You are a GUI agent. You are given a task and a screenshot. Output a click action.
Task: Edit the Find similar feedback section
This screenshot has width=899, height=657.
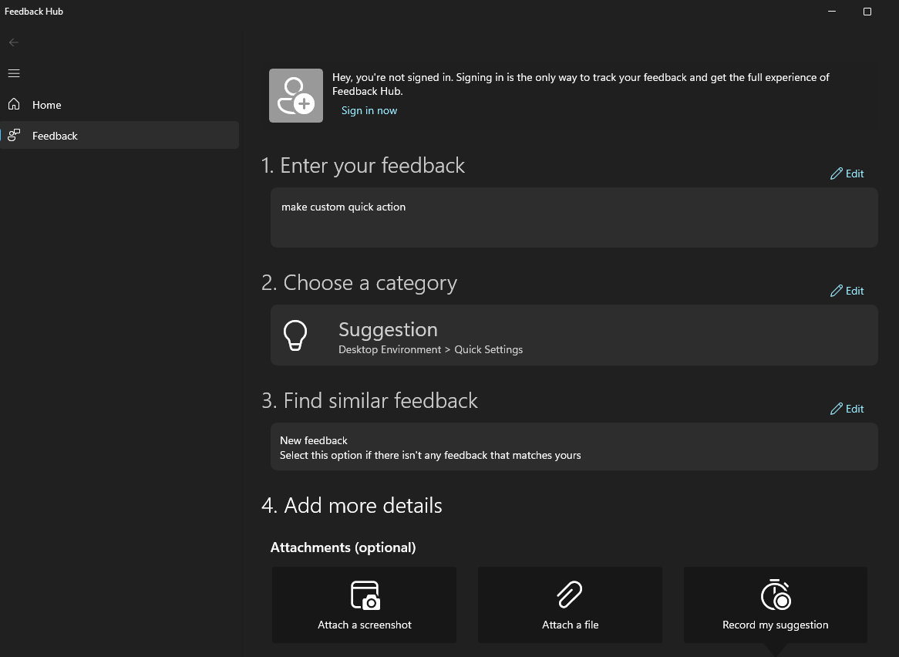[x=847, y=409]
